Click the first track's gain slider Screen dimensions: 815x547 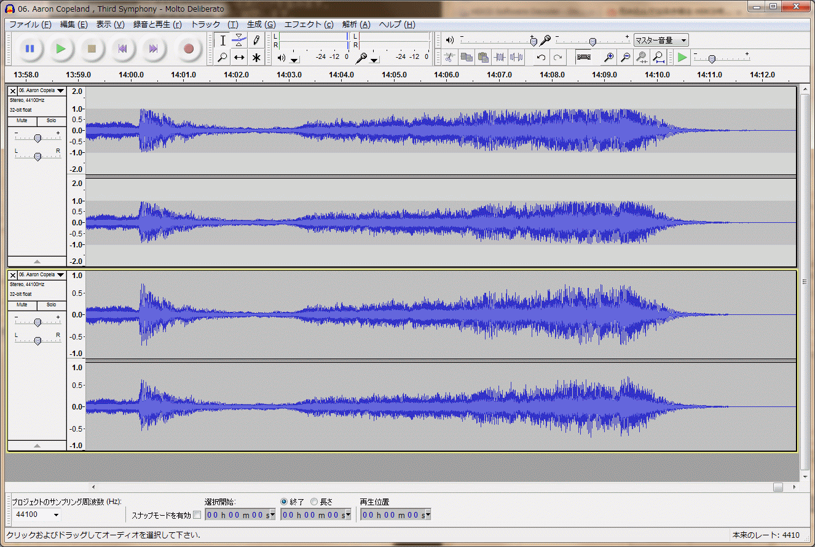pos(37,138)
